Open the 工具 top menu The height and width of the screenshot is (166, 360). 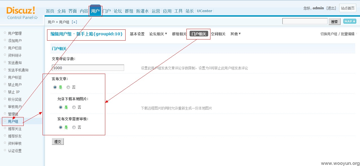click(x=179, y=11)
